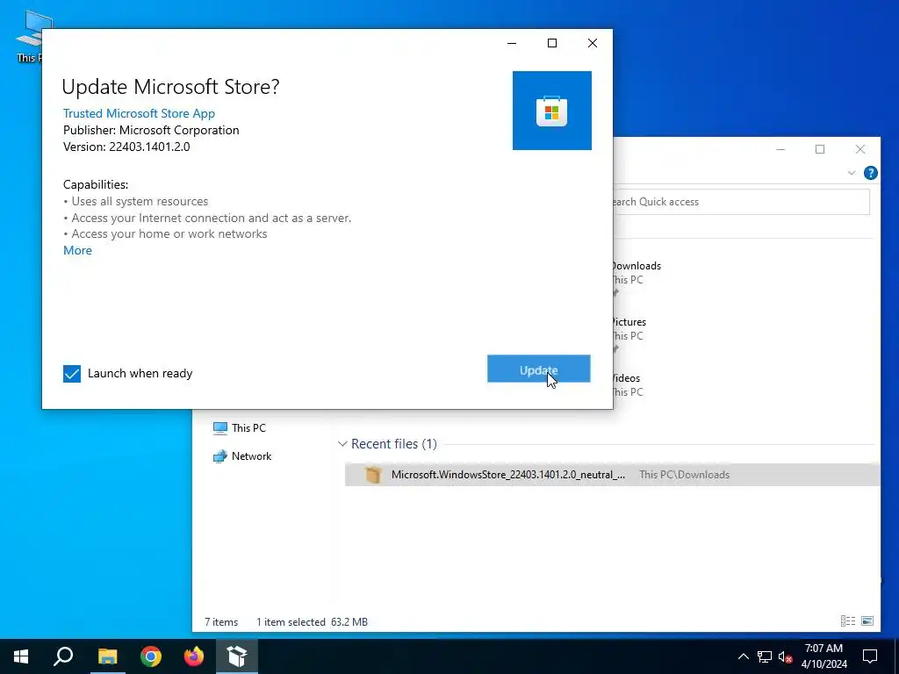Click the Update button in the installer
899x674 pixels.
tap(538, 369)
